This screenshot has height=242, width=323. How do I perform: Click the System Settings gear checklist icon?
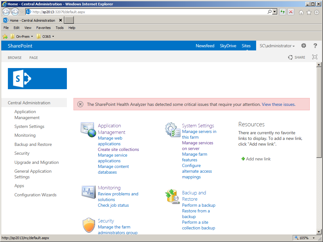point(173,130)
